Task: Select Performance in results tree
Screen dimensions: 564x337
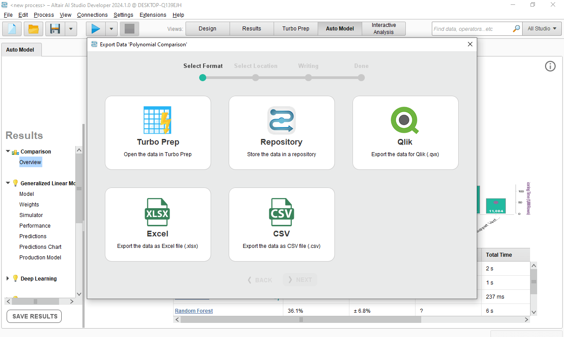Action: click(35, 226)
